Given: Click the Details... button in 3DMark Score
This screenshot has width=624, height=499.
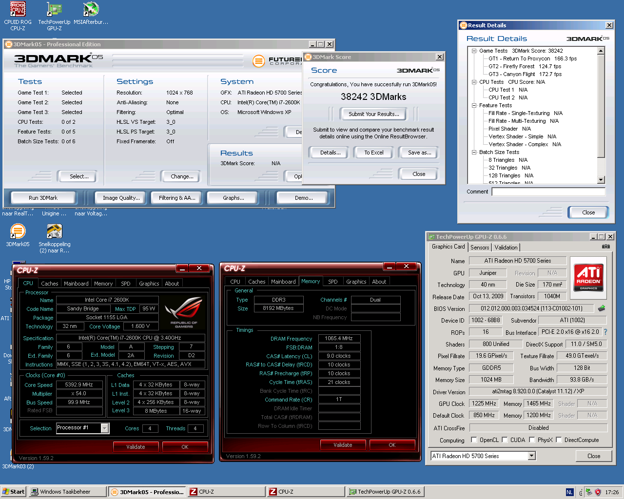Looking at the screenshot, I should coord(330,153).
